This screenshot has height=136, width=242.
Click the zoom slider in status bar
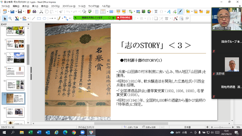point(222,127)
